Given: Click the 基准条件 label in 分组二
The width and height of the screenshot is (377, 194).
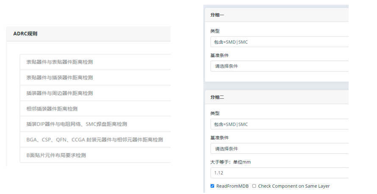Looking at the screenshot, I should (x=219, y=138).
